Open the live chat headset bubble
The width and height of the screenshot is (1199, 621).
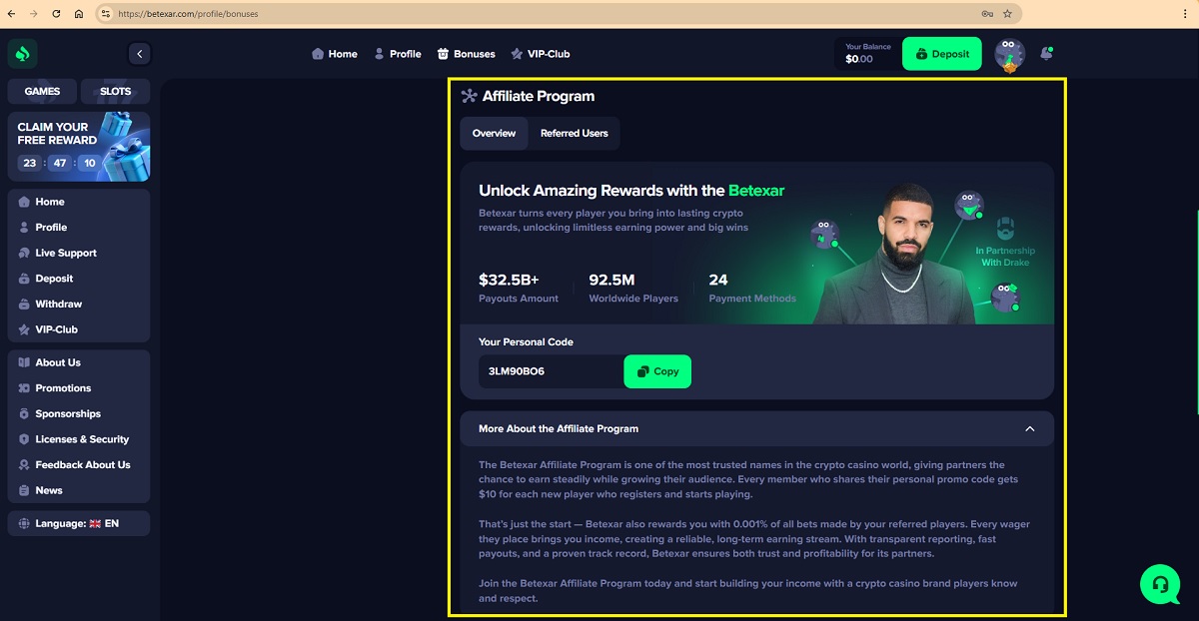[1160, 584]
